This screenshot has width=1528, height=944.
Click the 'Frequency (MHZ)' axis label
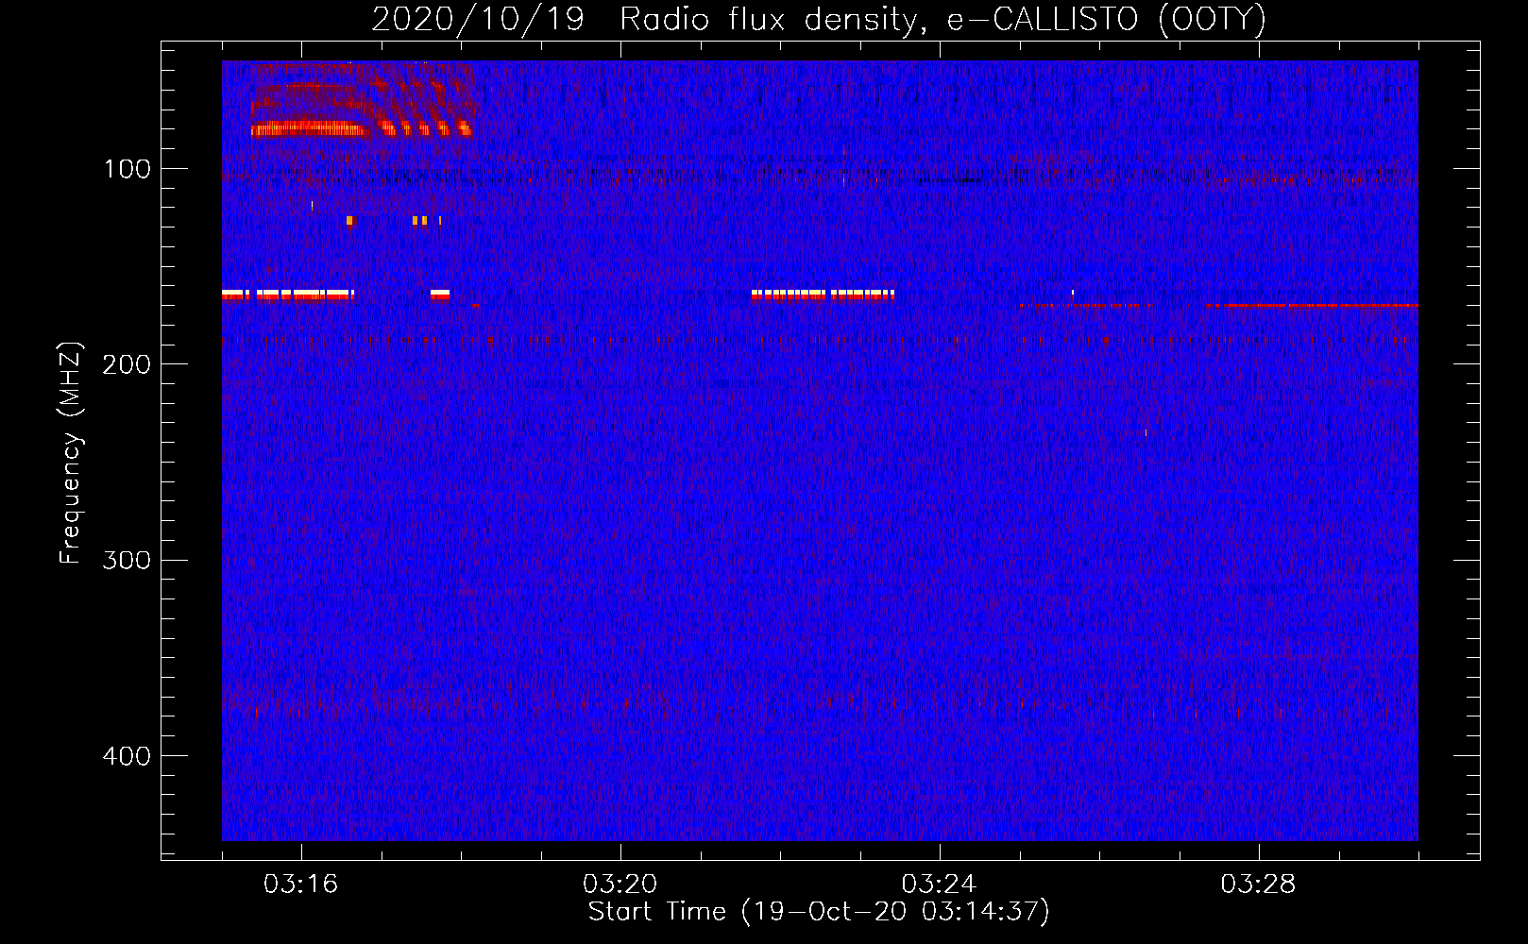click(x=71, y=453)
